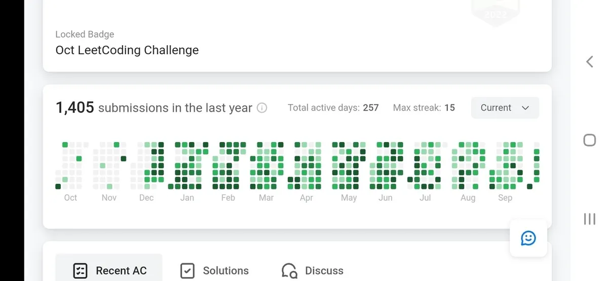Open the Oct LeetCoding Challenge badge
The width and height of the screenshot is (608, 281).
[127, 50]
